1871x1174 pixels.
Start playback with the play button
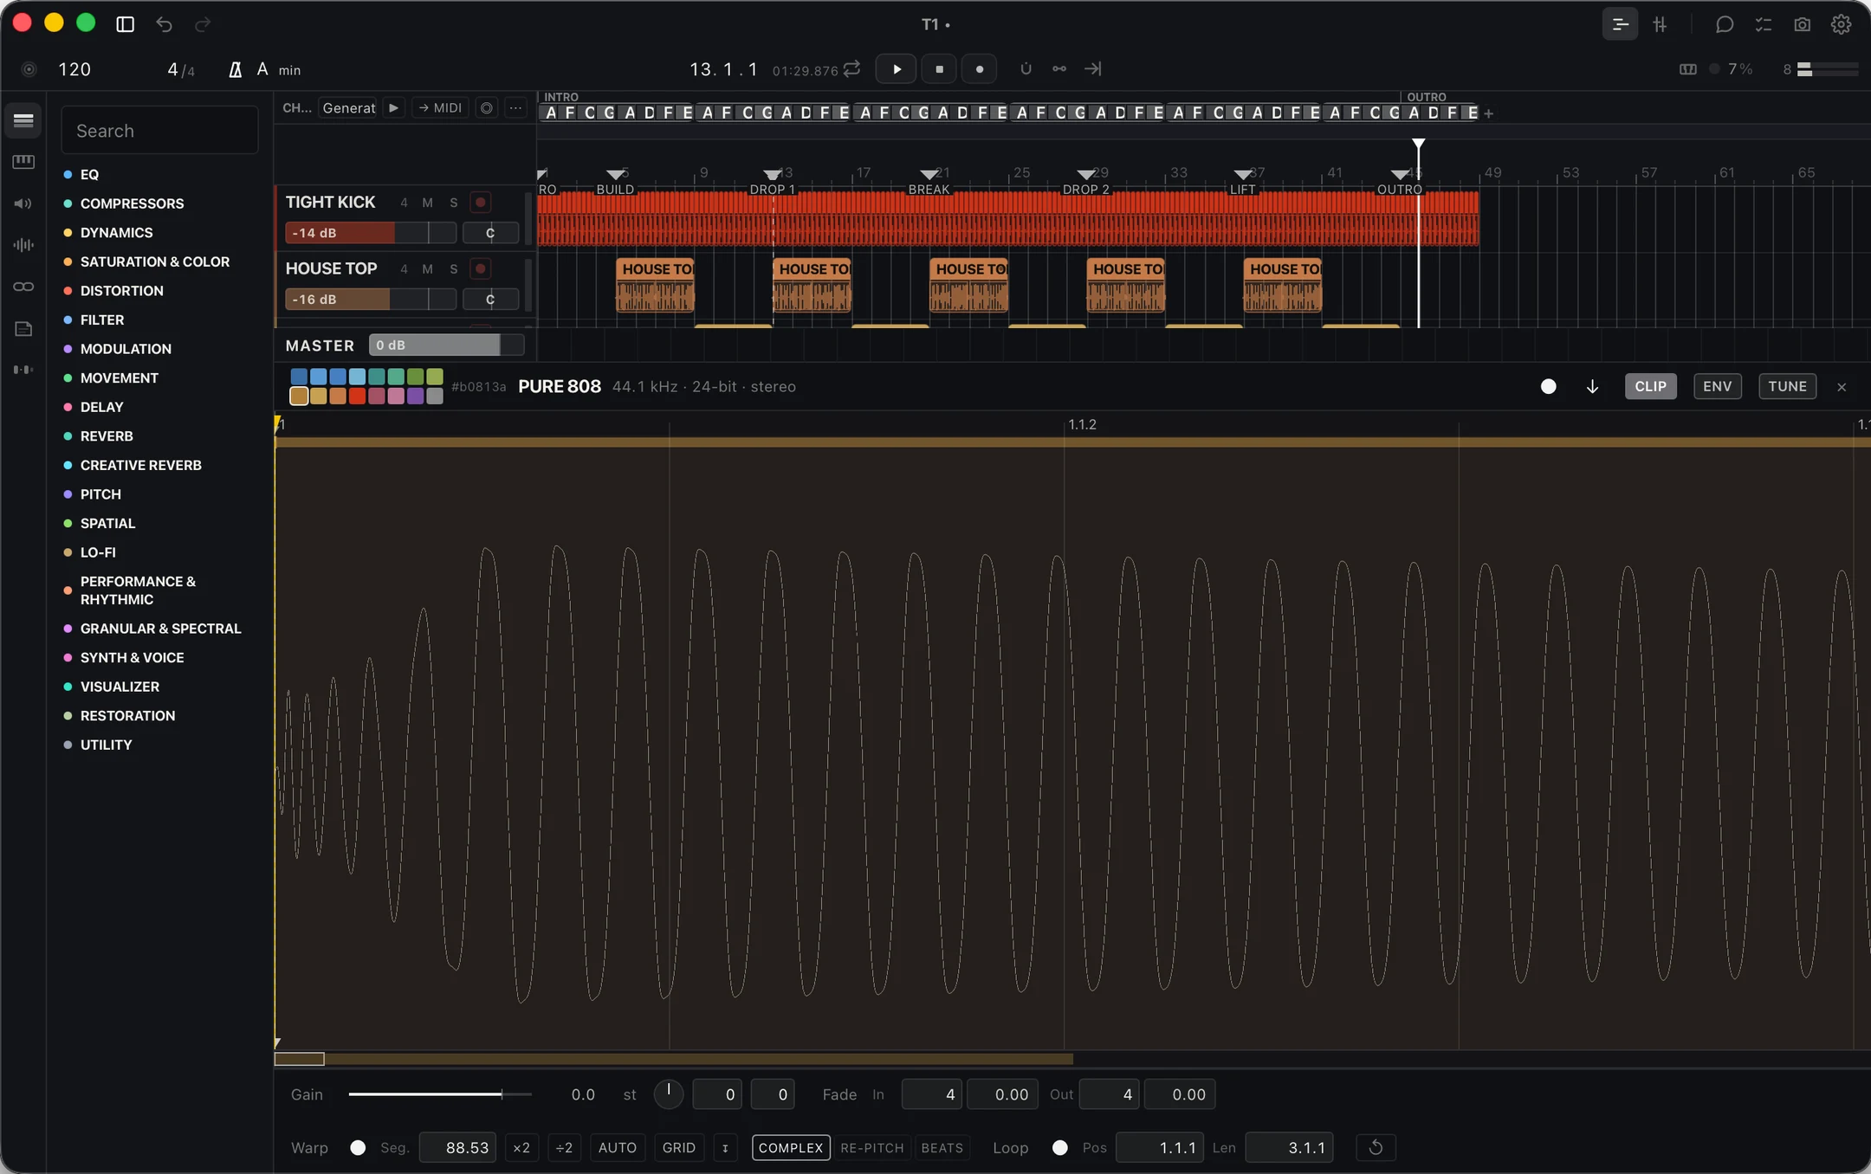pyautogui.click(x=897, y=69)
